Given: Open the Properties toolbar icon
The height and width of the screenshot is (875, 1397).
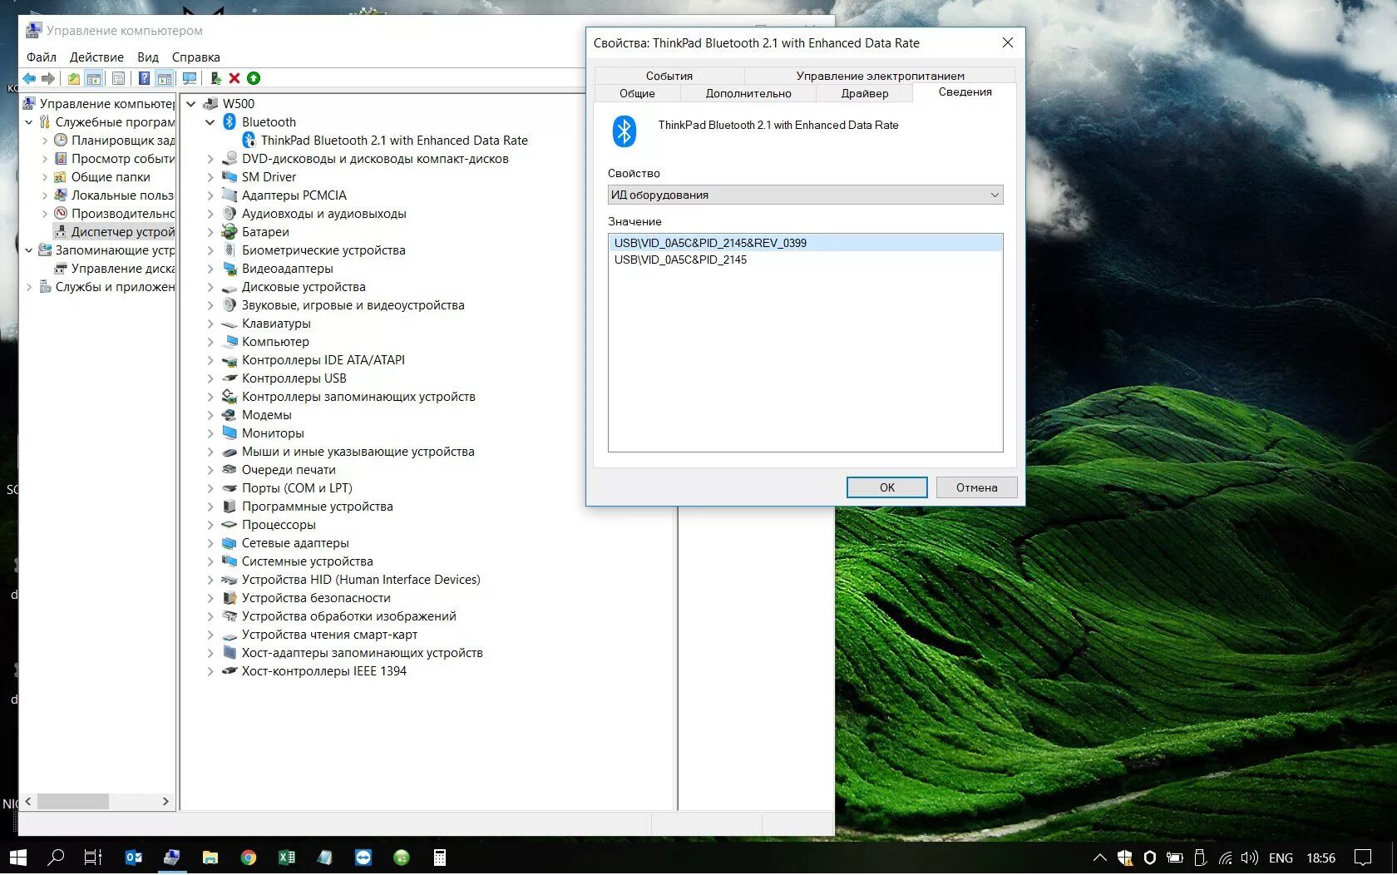Looking at the screenshot, I should (x=119, y=78).
